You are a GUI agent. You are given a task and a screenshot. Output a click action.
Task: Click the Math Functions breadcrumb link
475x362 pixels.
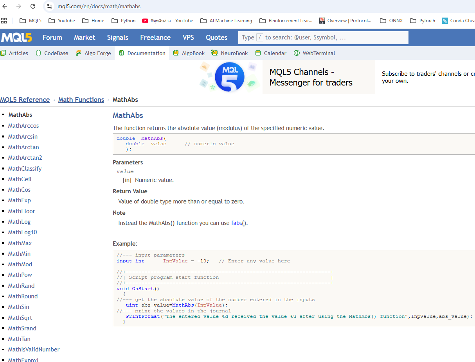coord(81,100)
